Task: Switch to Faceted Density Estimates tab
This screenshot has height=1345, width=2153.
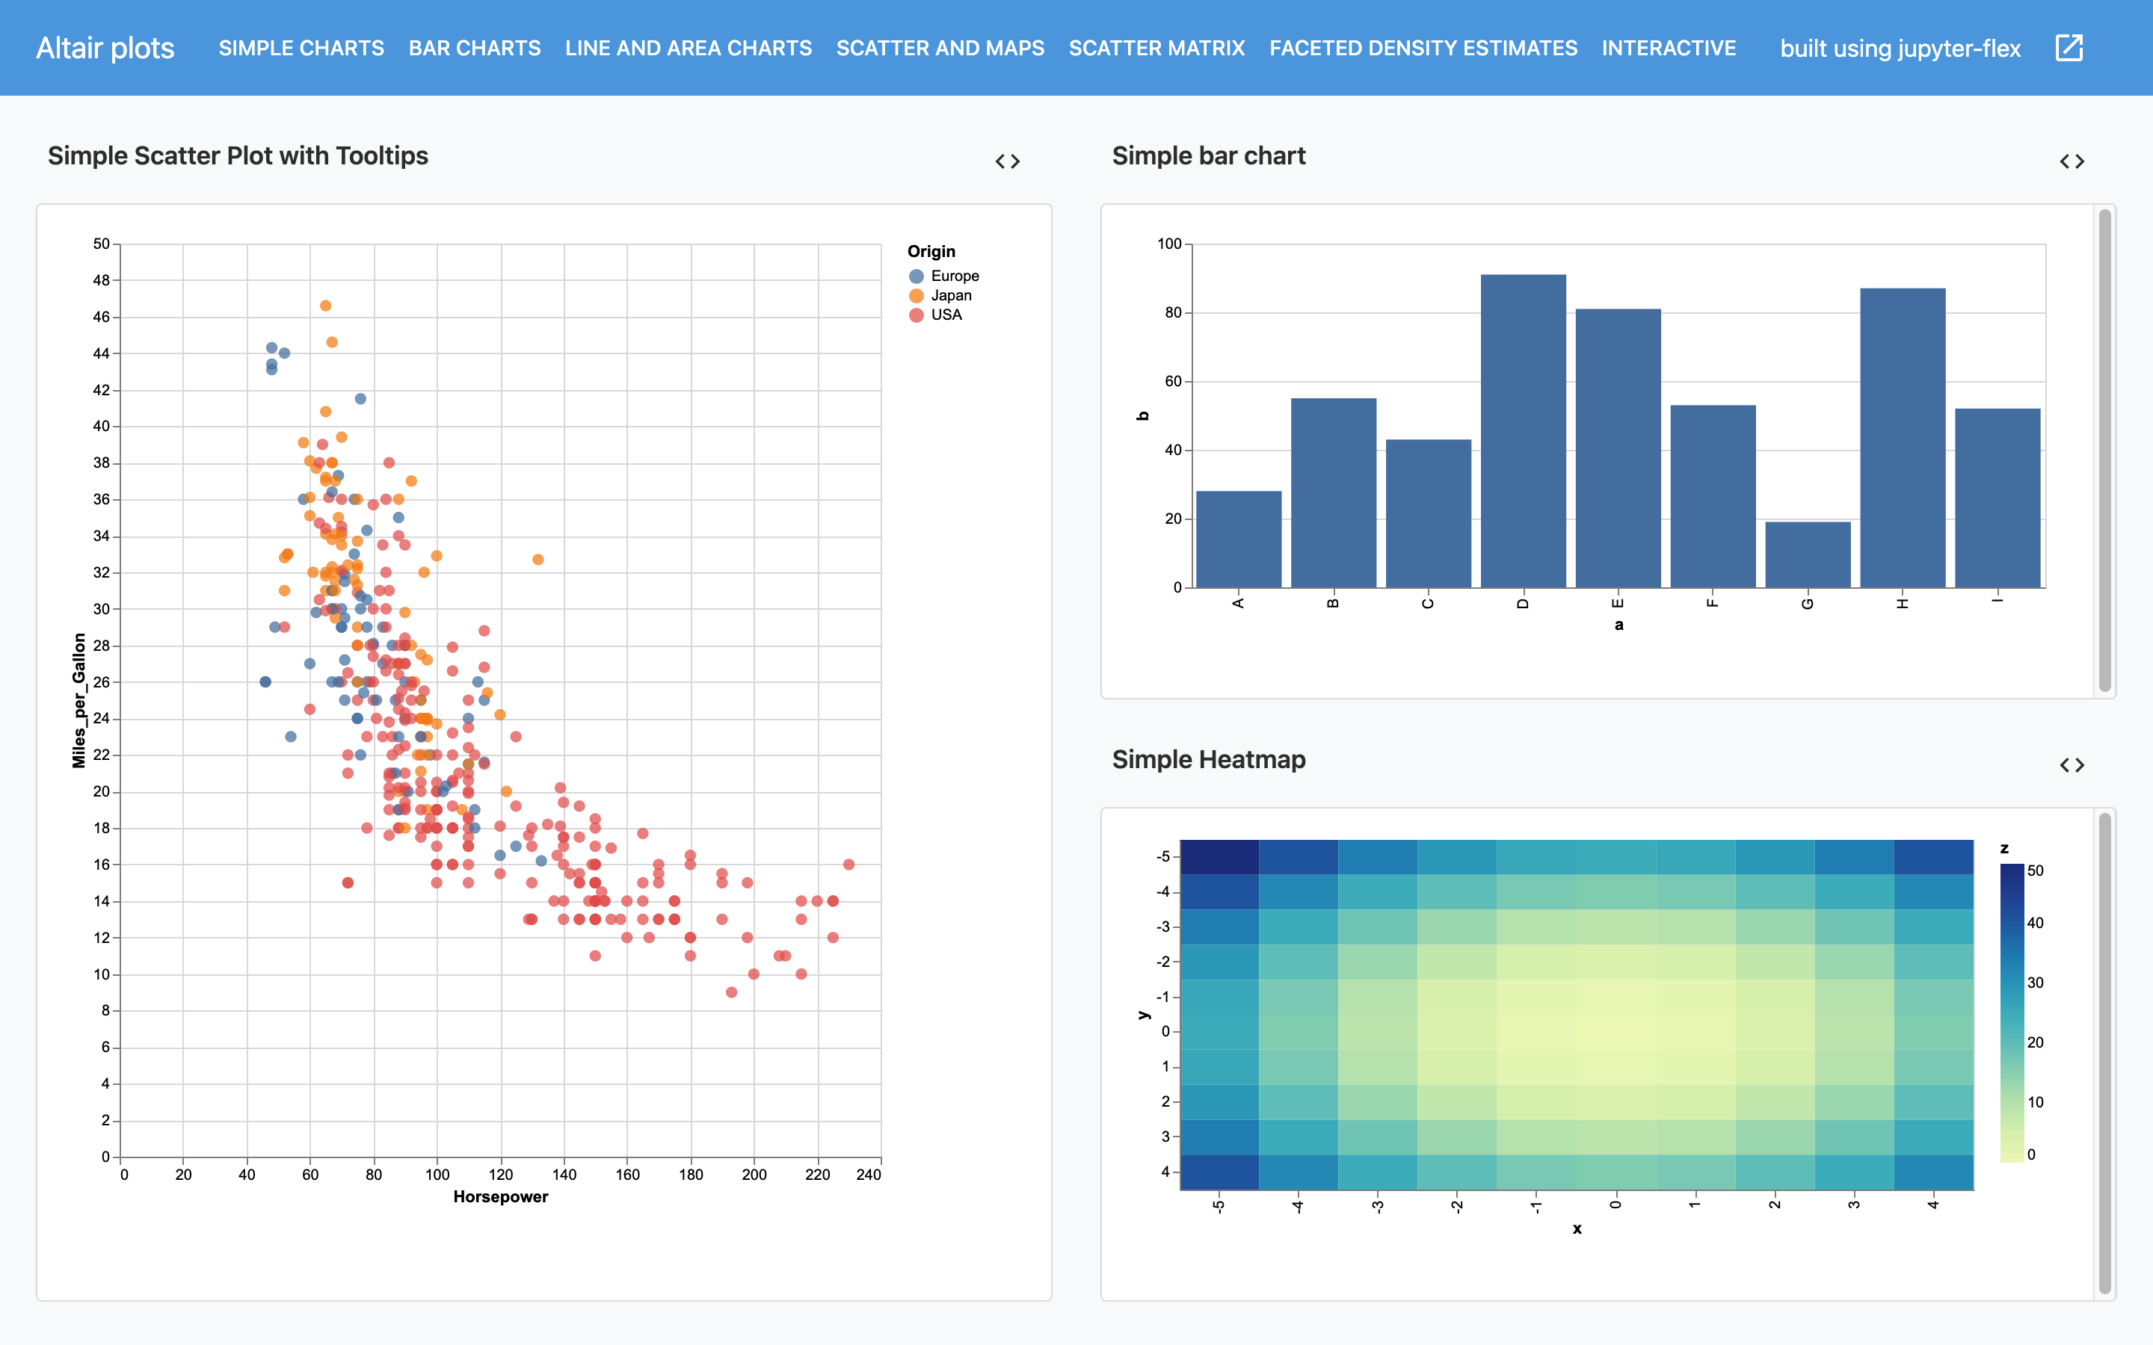Action: (x=1423, y=48)
